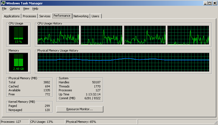Click the Threads value 1770
The image size is (218, 125).
pyautogui.click(x=97, y=86)
